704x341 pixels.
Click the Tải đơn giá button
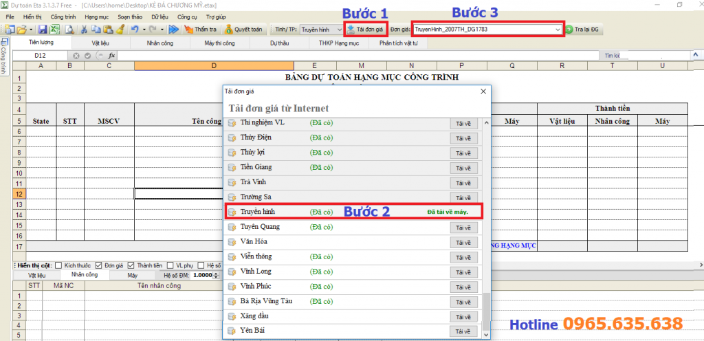click(364, 30)
